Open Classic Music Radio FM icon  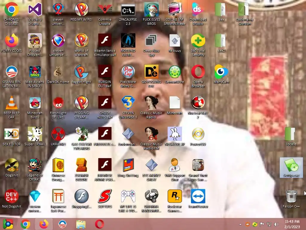click(x=152, y=138)
